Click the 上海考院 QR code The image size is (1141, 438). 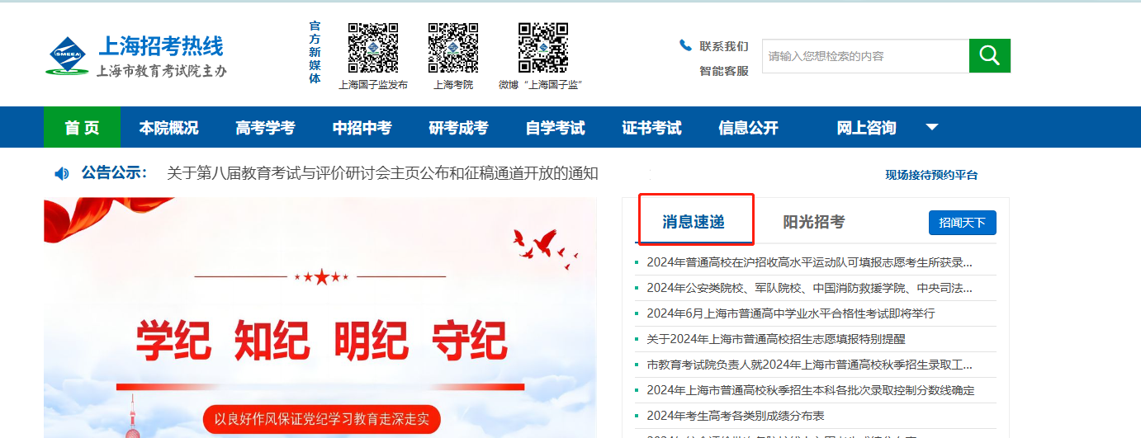tap(453, 48)
